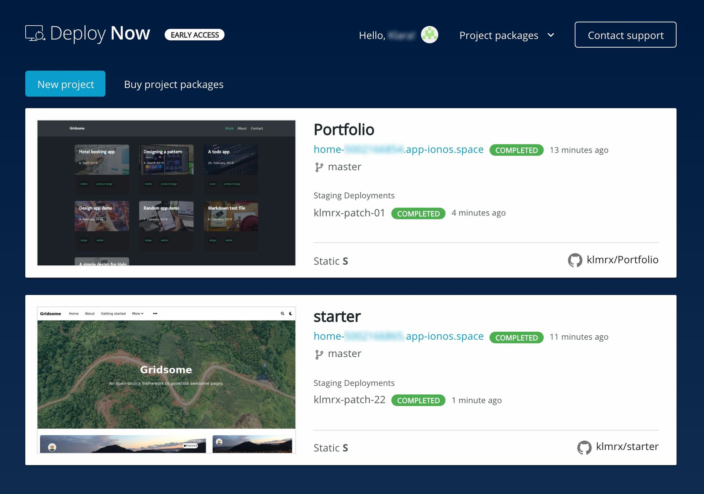Viewport: 704px width, 494px height.
Task: Click branch icon in Portfolio card
Action: (319, 167)
